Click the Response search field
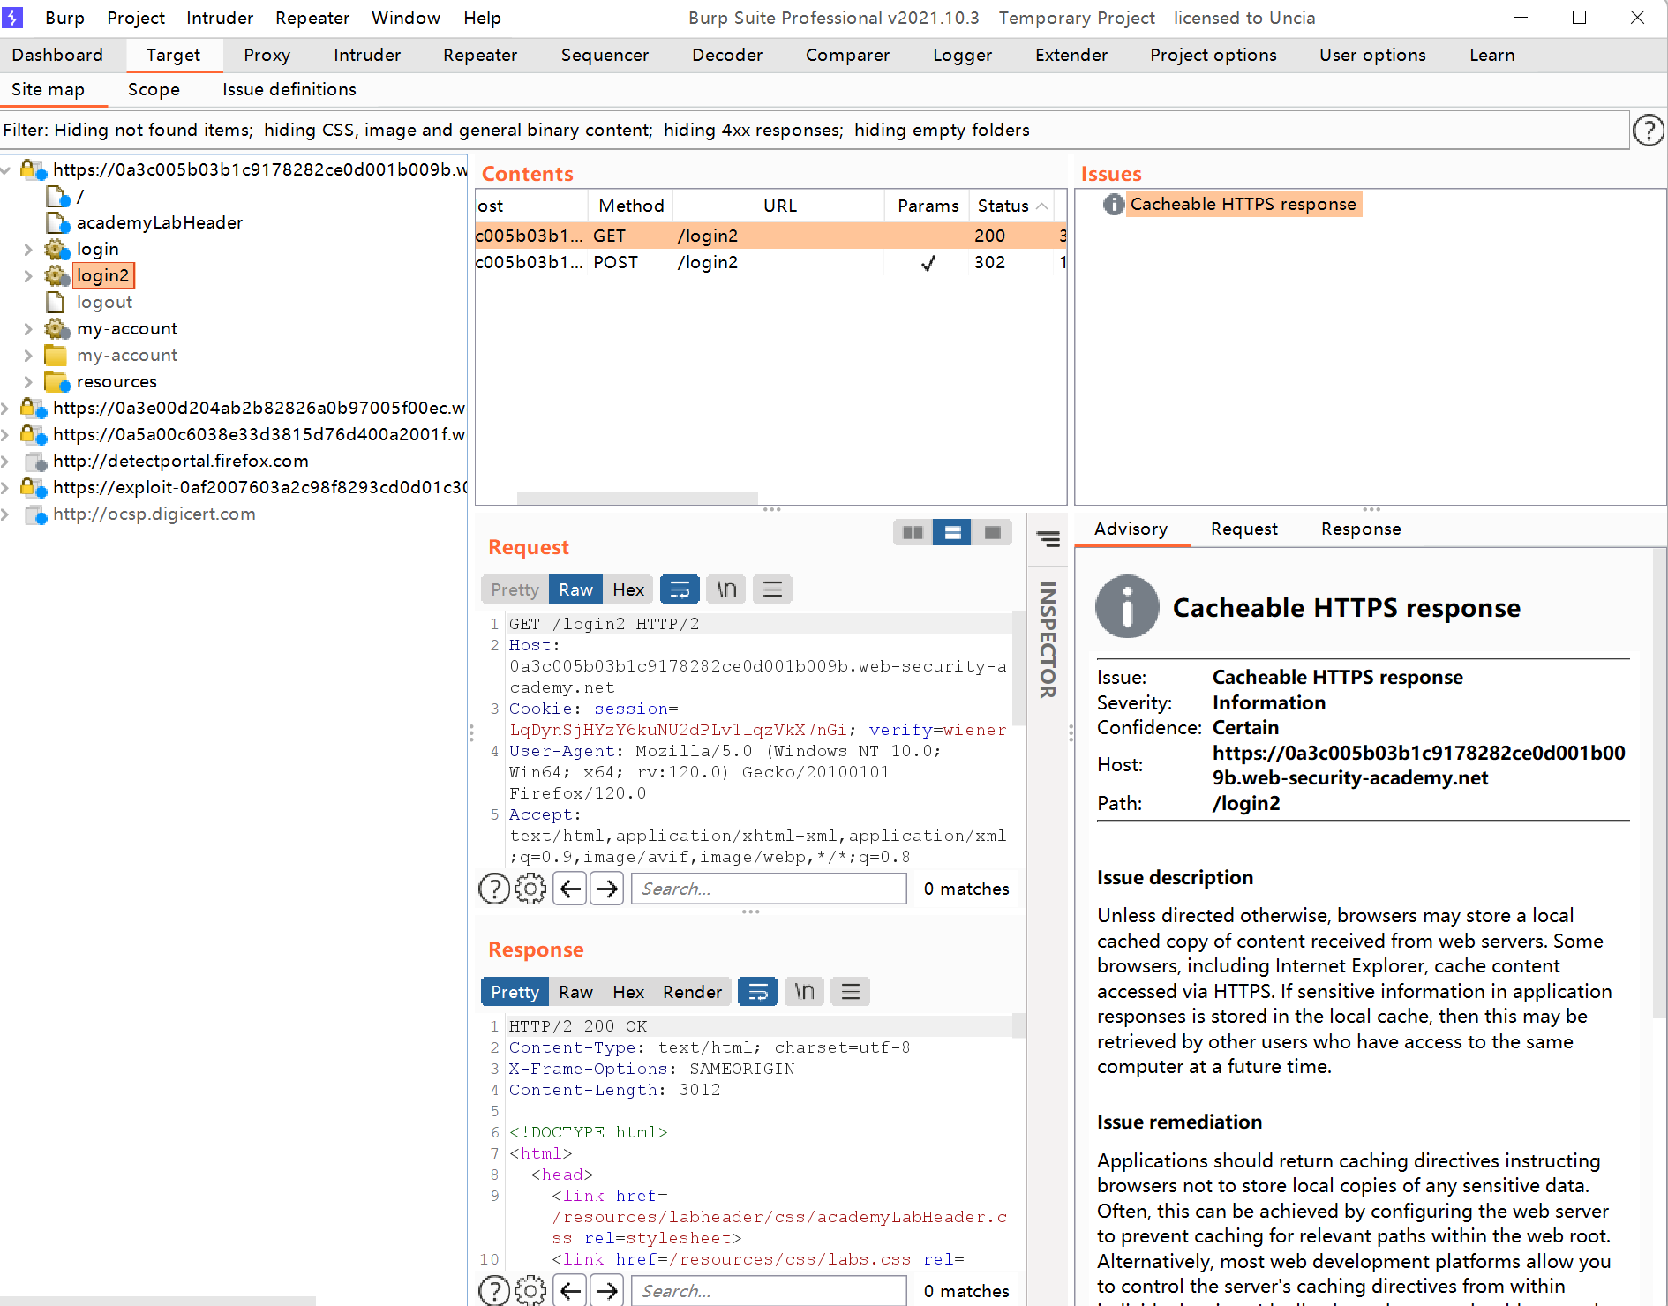 click(x=769, y=1291)
